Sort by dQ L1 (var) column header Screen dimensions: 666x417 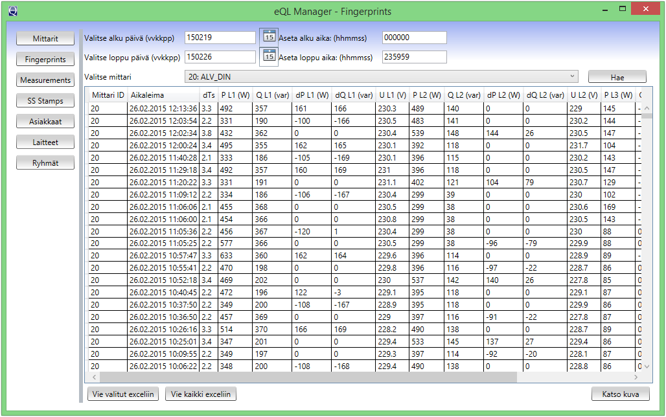[354, 95]
